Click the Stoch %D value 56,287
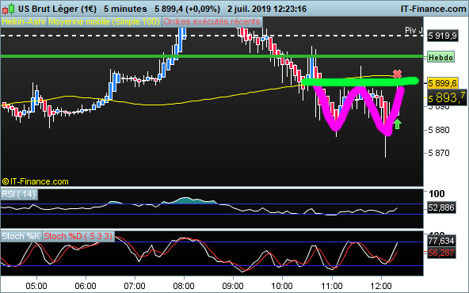Image resolution: width=469 pixels, height=293 pixels. [441, 253]
